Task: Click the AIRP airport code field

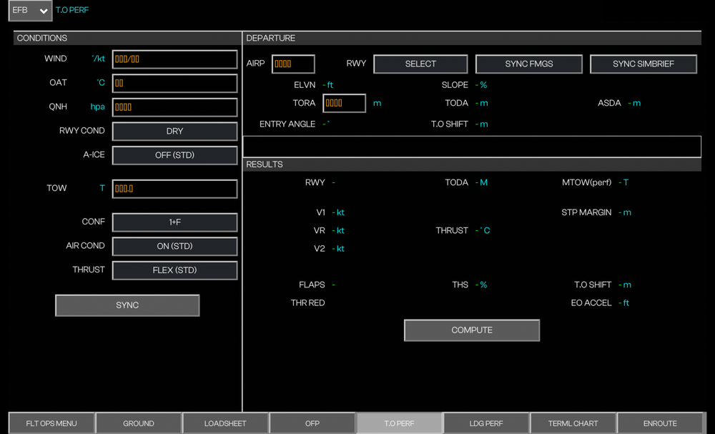Action: (293, 64)
